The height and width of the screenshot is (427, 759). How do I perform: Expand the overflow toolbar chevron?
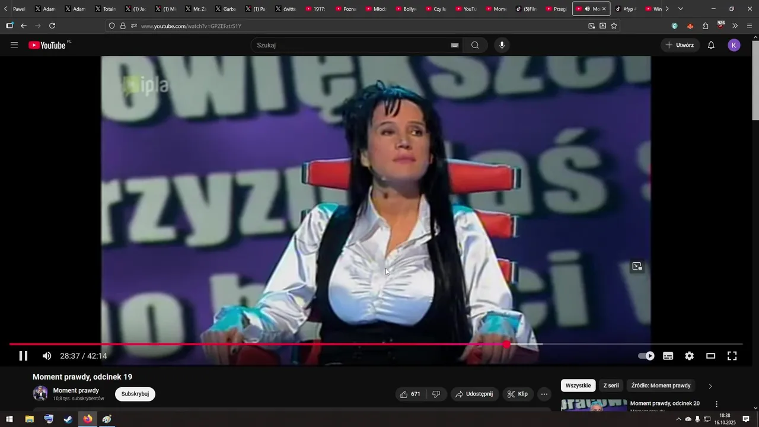pos(735,26)
